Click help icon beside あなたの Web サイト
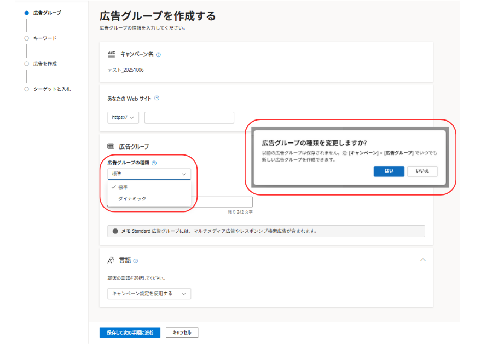Screen dimensions: 481x344 click(x=157, y=99)
